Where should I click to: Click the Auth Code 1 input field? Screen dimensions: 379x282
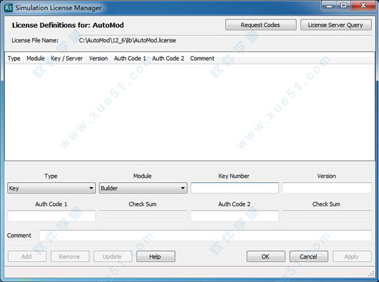pyautogui.click(x=52, y=216)
